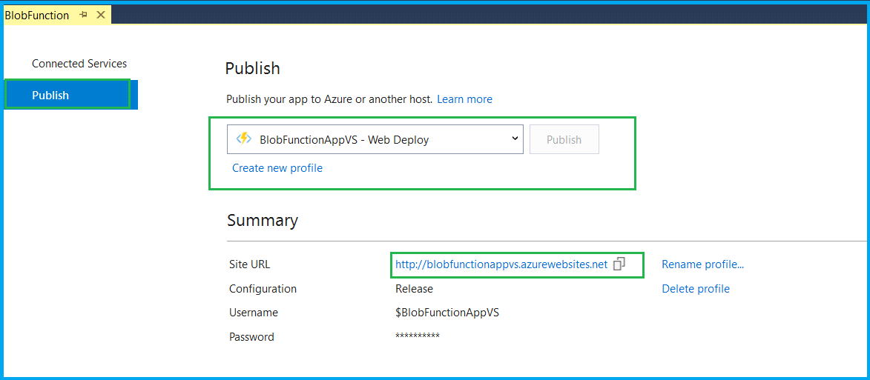The height and width of the screenshot is (380, 870).
Task: Click the masked password value
Action: [x=418, y=336]
